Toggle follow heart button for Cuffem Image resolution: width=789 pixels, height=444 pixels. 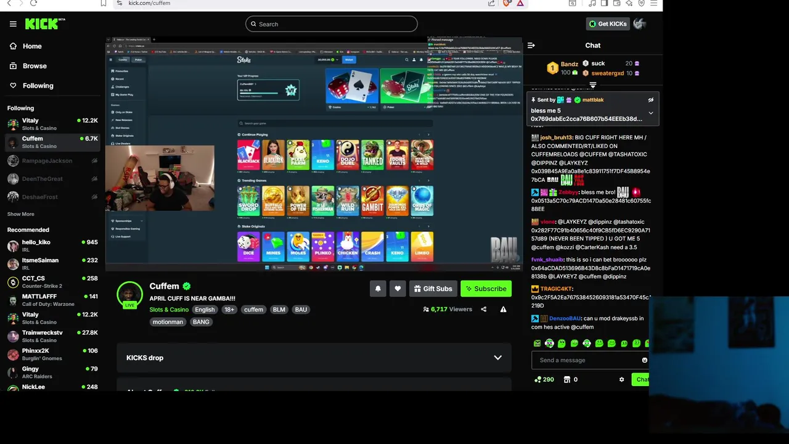398,289
